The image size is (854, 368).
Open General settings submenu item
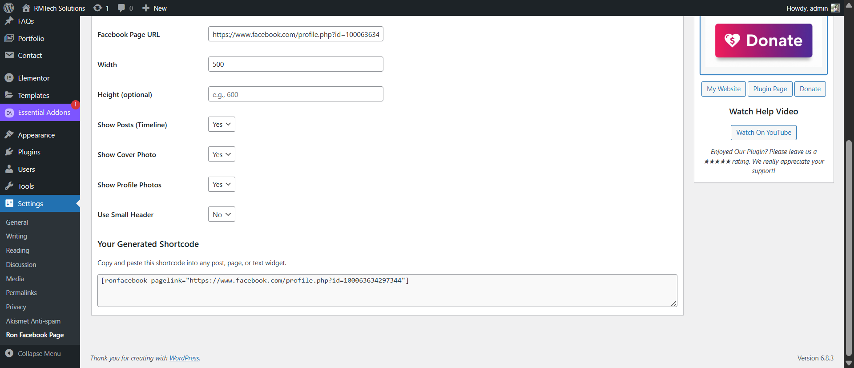click(17, 222)
